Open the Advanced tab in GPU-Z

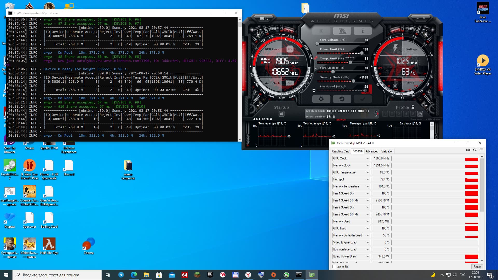pos(372,151)
